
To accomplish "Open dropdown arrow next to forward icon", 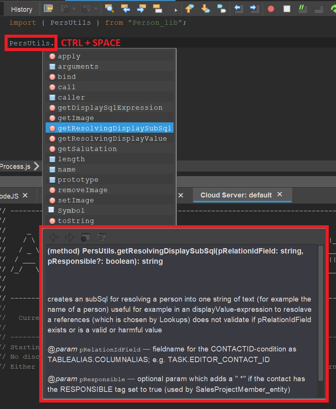I will tap(96, 9).
